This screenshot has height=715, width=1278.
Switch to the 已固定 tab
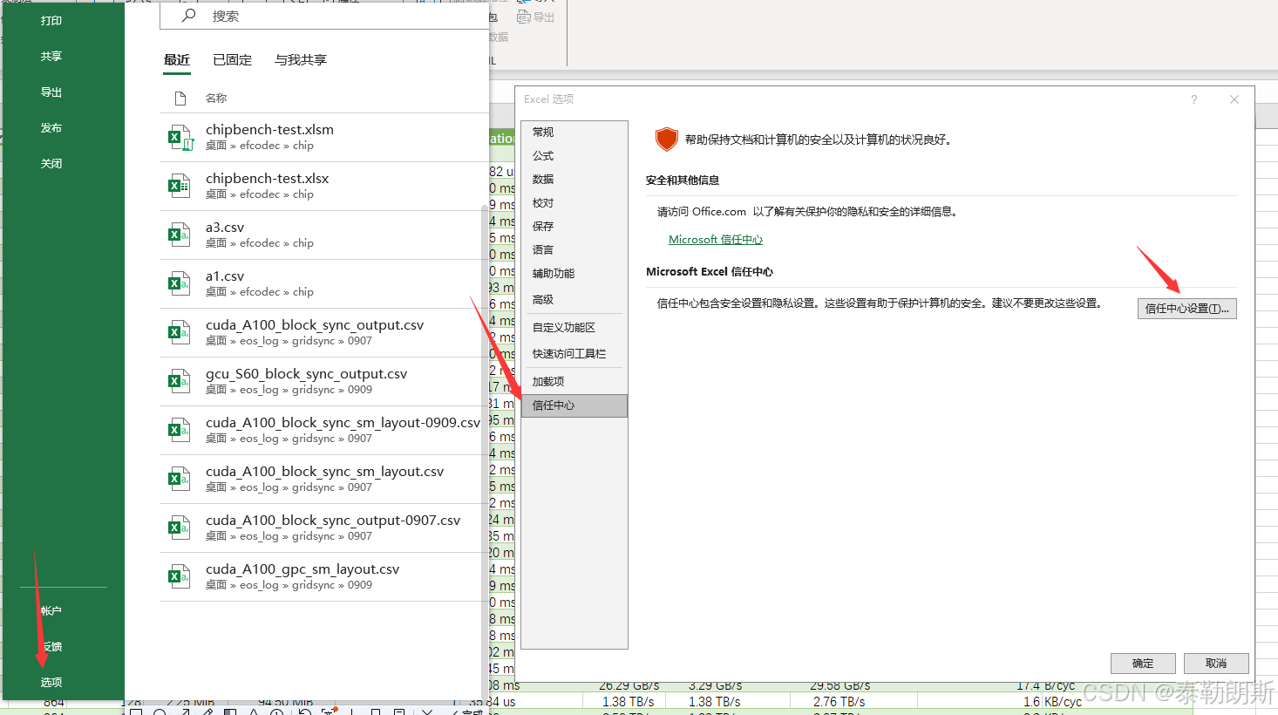232,60
